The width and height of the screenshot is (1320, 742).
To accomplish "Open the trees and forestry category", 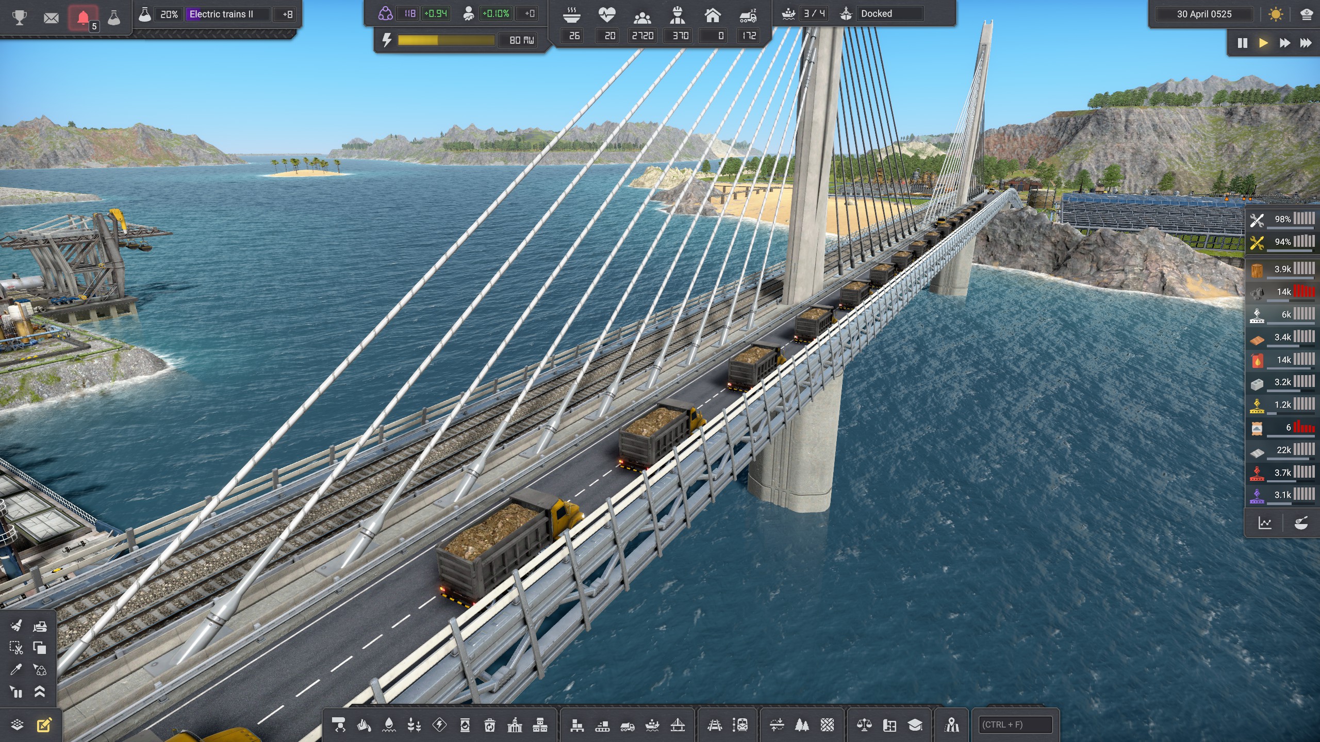I will [x=802, y=726].
